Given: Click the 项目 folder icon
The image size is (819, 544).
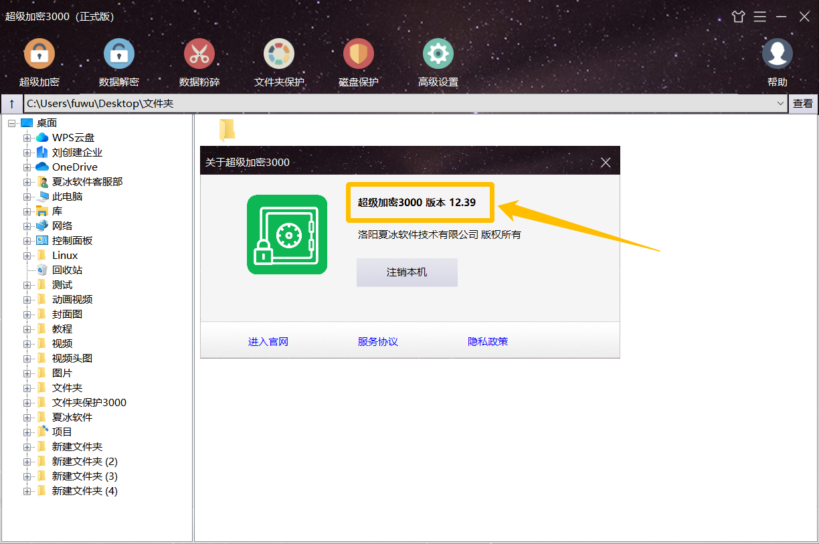Looking at the screenshot, I should tap(43, 432).
